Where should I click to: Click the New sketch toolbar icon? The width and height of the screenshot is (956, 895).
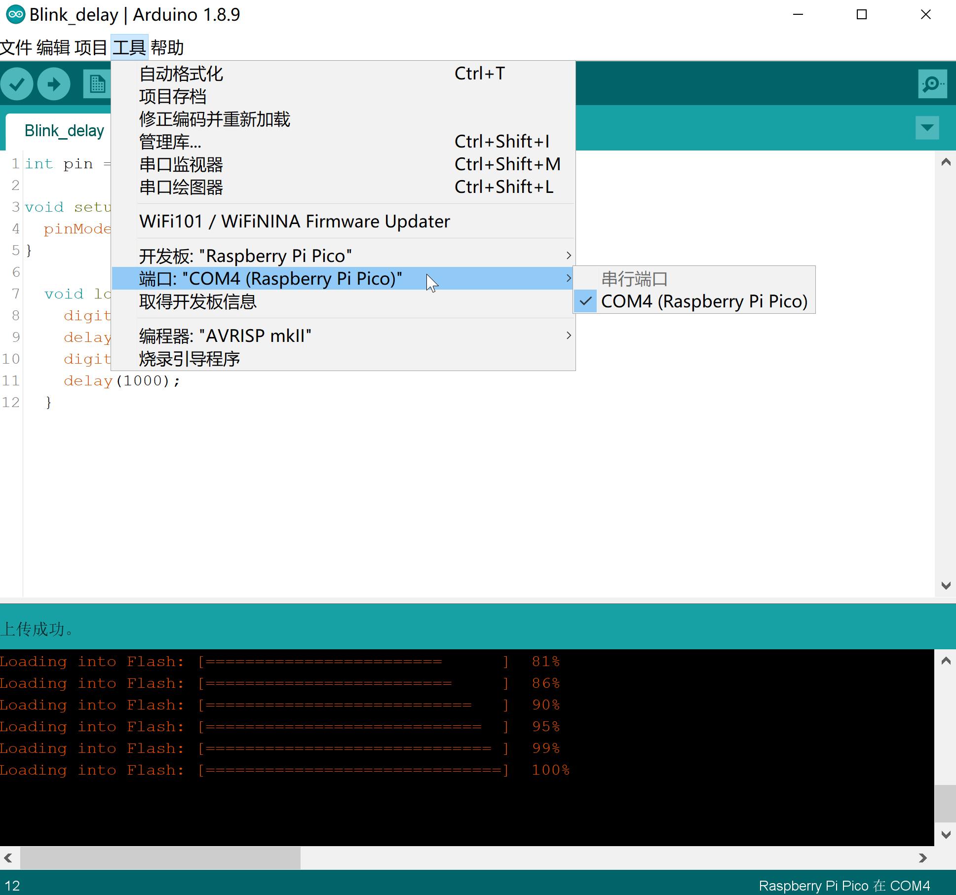point(97,84)
